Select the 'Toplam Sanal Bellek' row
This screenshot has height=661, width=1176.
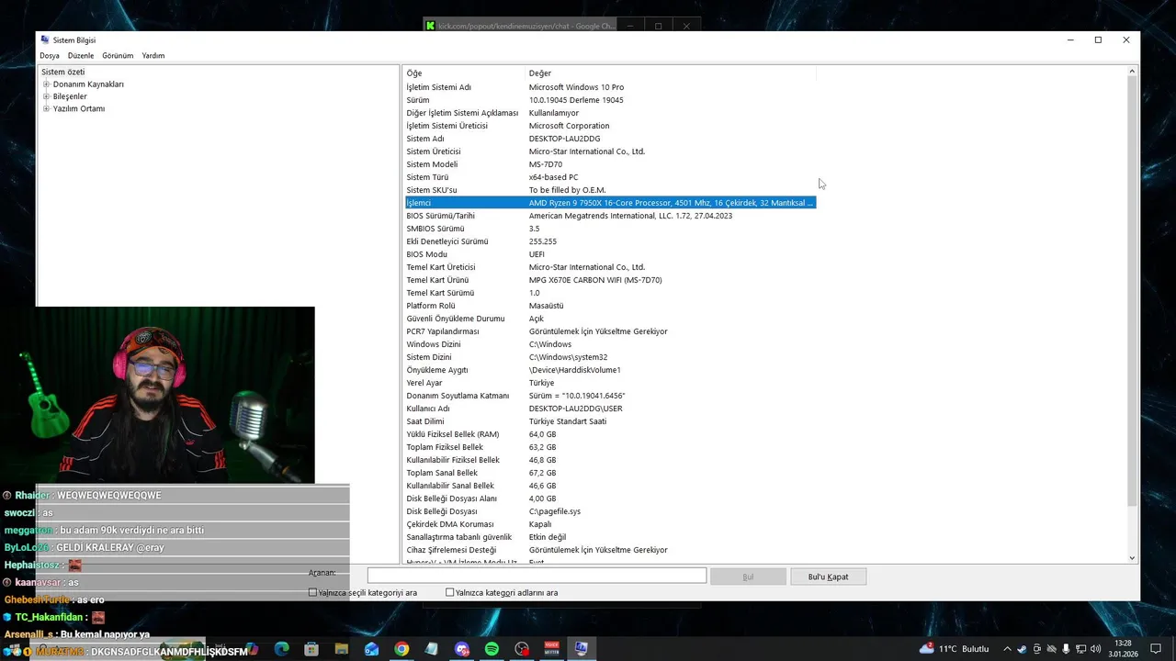coord(610,473)
